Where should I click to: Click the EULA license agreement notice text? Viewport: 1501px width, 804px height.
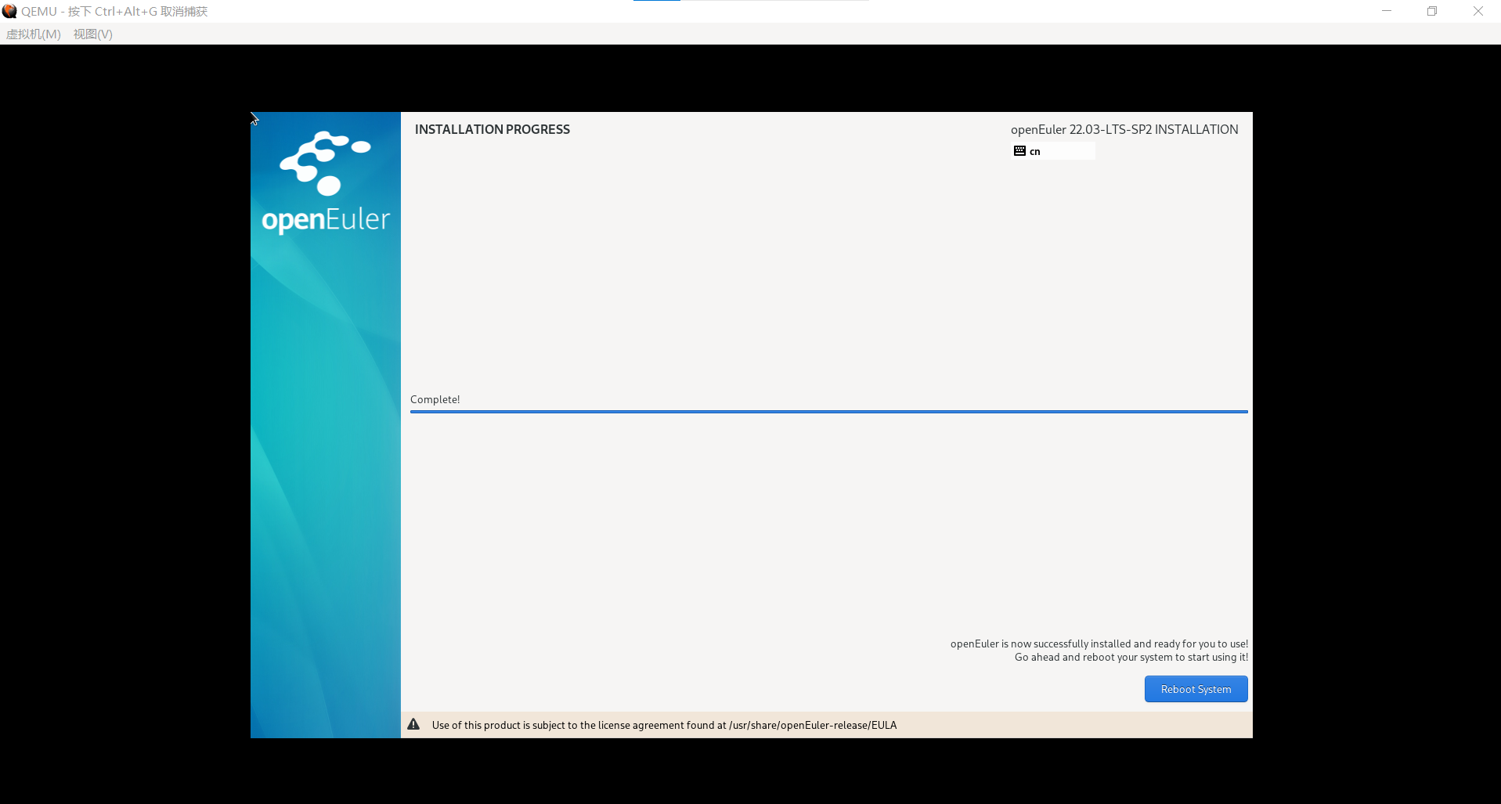[664, 725]
